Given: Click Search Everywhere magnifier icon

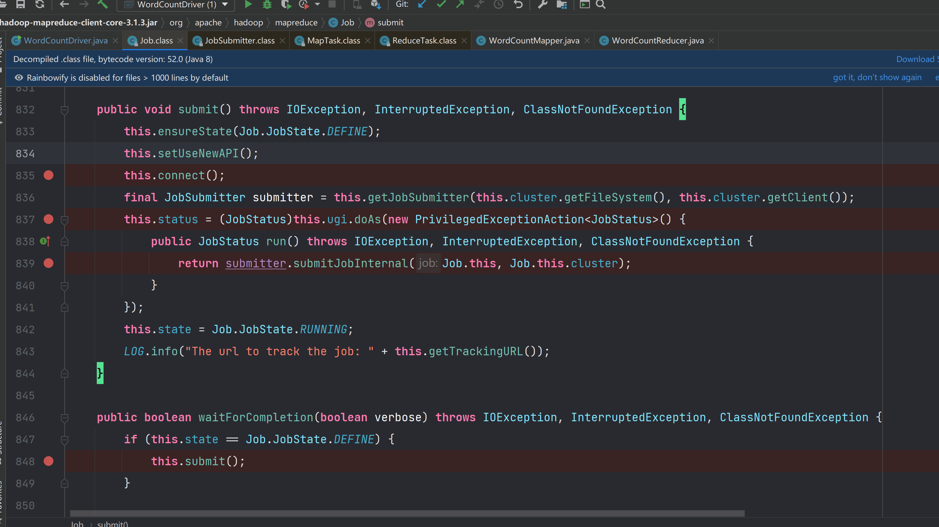Looking at the screenshot, I should (601, 4).
